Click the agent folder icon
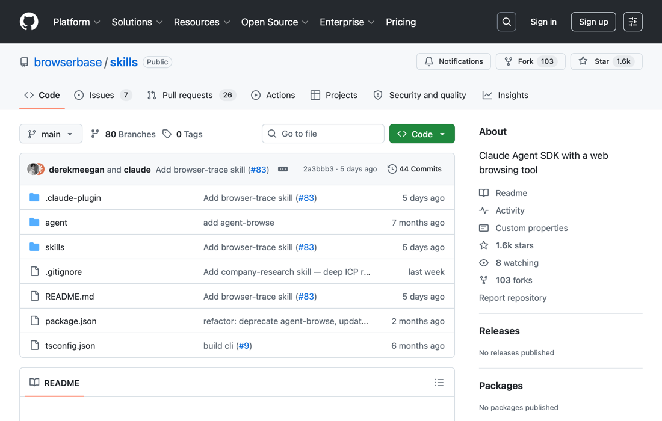This screenshot has width=662, height=421. pyautogui.click(x=35, y=223)
